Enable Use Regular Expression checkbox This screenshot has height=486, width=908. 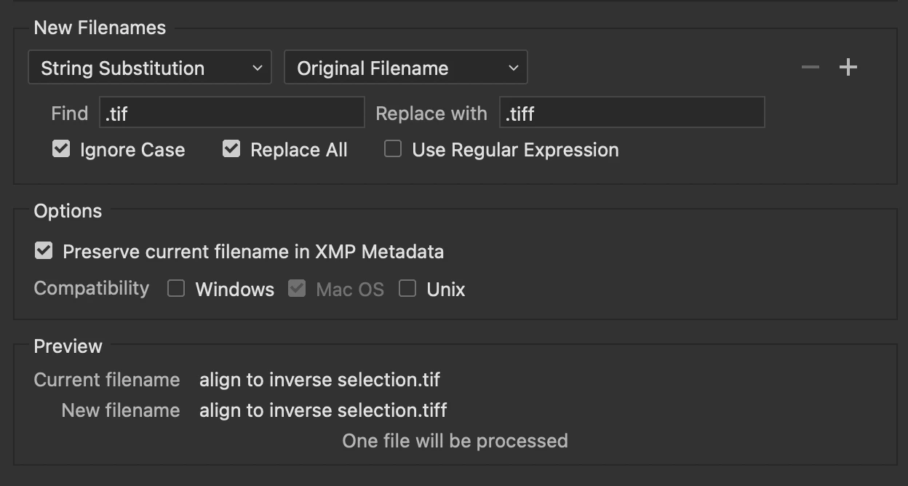393,149
